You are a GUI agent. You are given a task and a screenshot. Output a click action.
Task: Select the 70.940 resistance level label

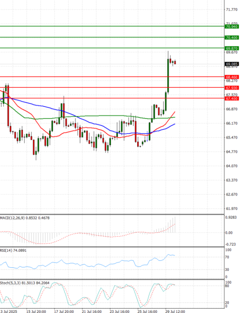tap(232, 26)
